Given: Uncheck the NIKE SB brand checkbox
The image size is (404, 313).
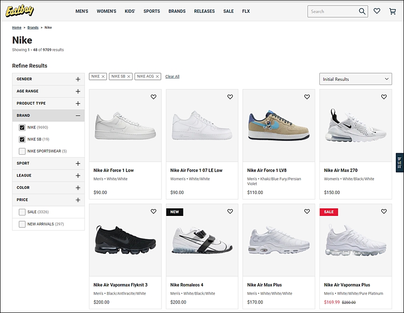Looking at the screenshot, I should [22, 139].
